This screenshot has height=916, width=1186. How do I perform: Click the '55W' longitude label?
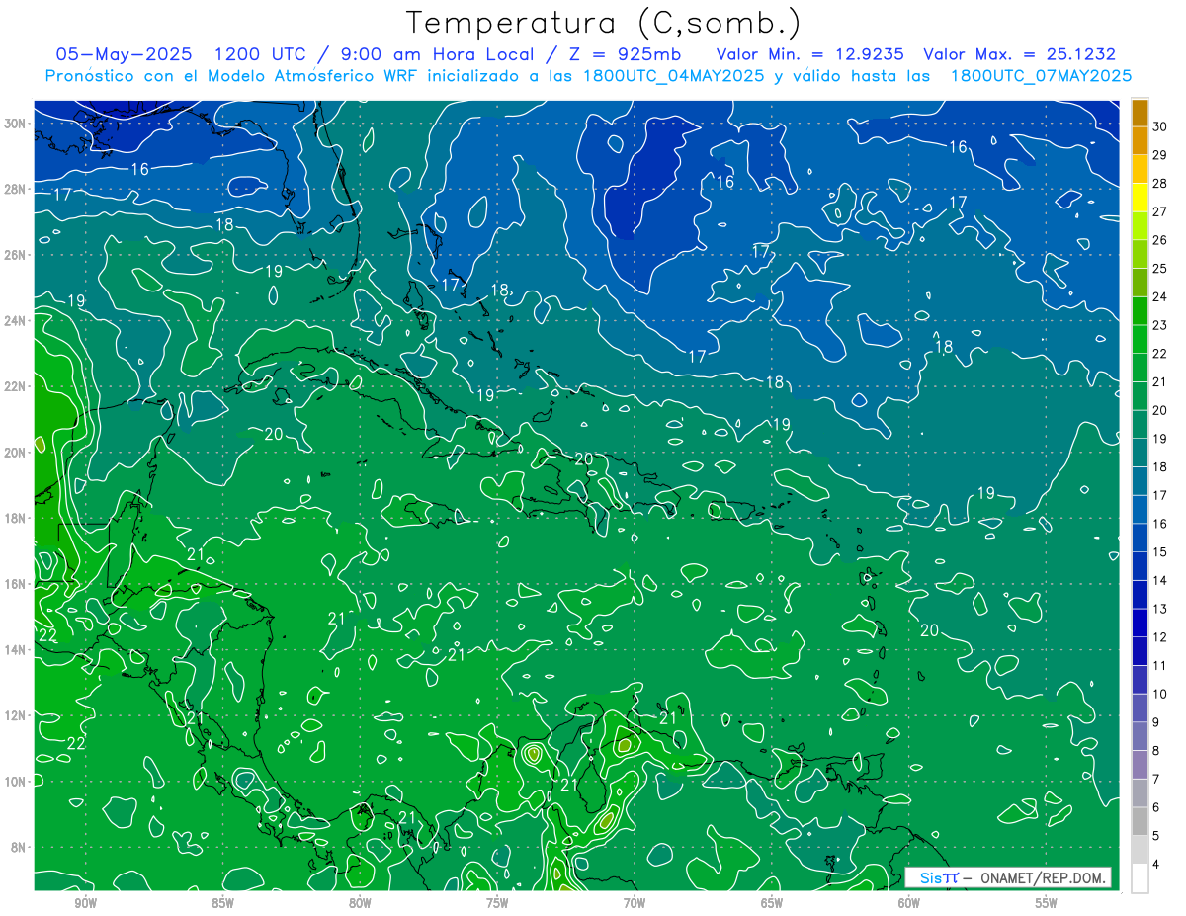[1047, 903]
